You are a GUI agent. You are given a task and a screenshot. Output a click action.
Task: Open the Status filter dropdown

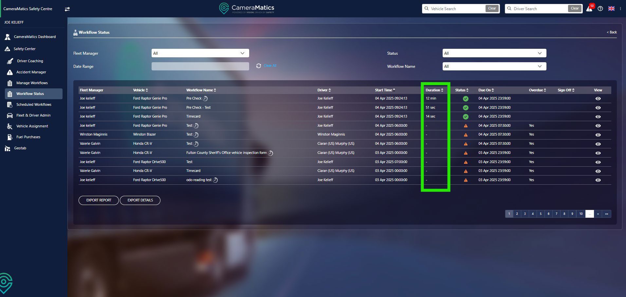point(494,53)
